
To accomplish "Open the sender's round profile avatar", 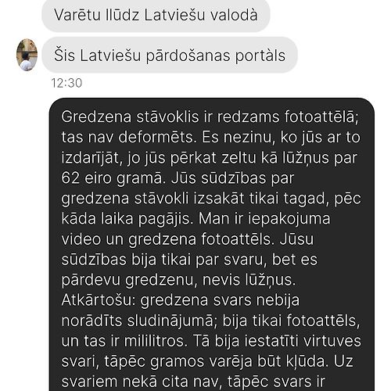I will coord(27,55).
